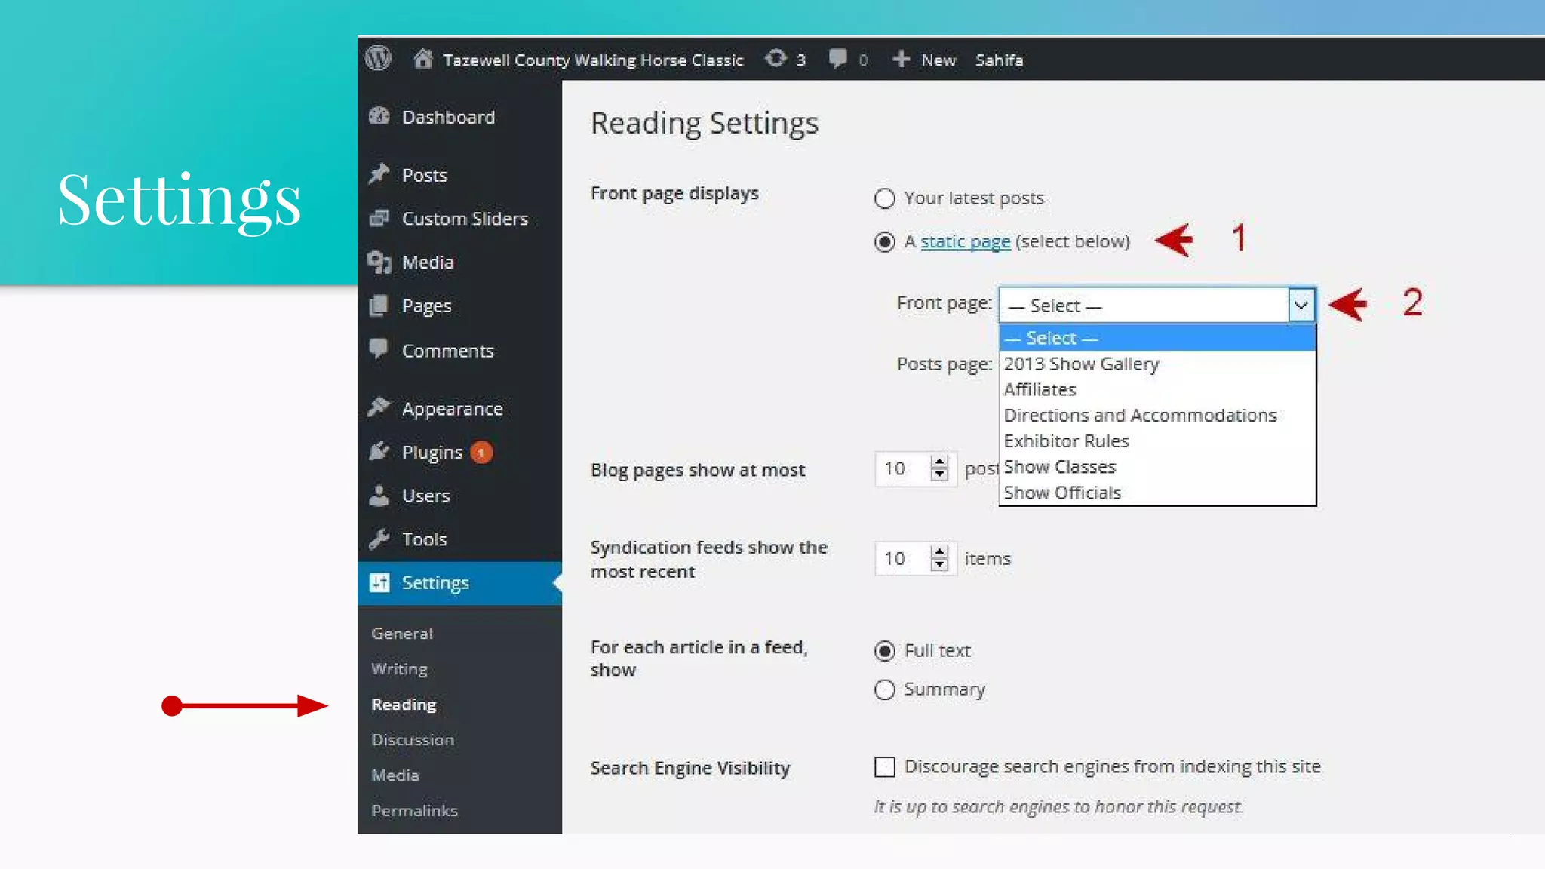Go to Discussion under Settings

[x=413, y=739]
